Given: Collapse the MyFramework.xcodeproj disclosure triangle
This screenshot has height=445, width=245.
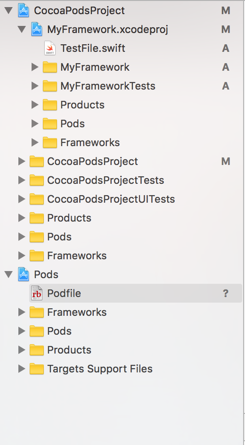Looking at the screenshot, I should [22, 30].
